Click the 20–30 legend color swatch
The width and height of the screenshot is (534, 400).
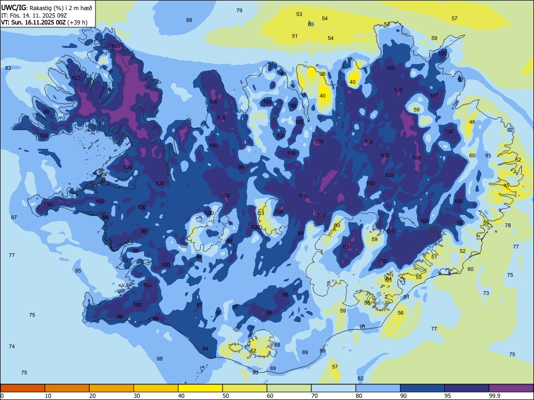[112, 388]
